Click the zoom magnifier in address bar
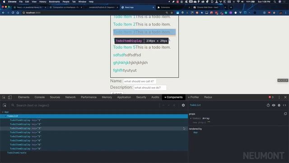The image size is (289, 163). 167,13
